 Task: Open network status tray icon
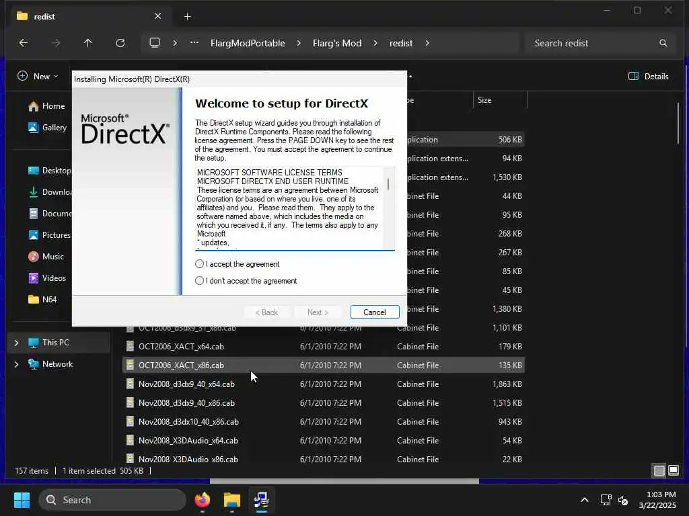coord(606,500)
